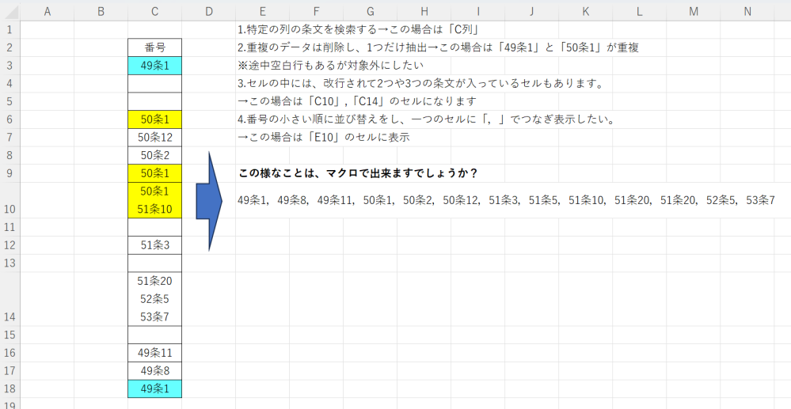Select the cyan 49条1 cell in row 3
Image resolution: width=791 pixels, height=409 pixels.
coord(154,65)
